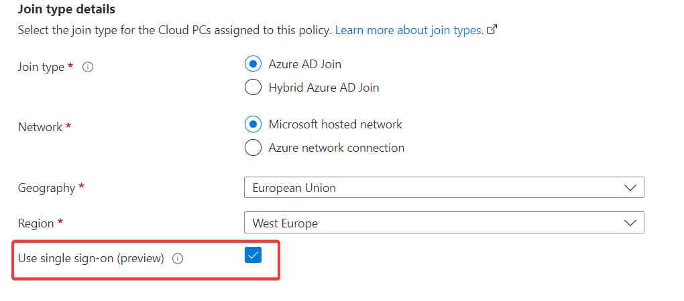The height and width of the screenshot is (301, 684).
Task: Click the Network field label
Action: [40, 127]
